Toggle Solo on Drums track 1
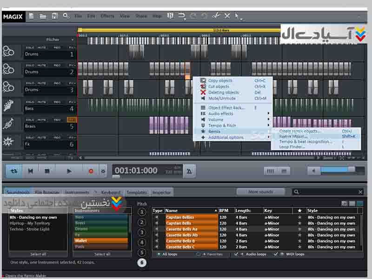372x279 pixels. (x=30, y=47)
